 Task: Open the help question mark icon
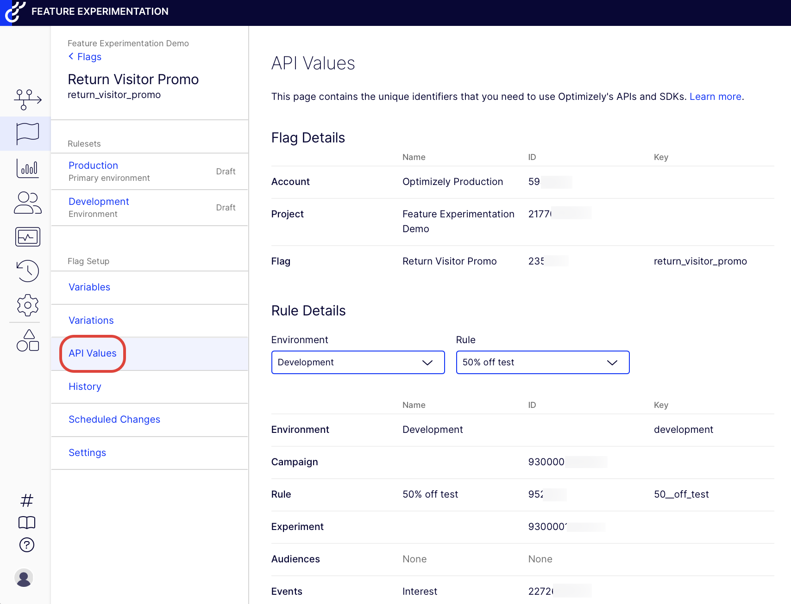coord(27,545)
